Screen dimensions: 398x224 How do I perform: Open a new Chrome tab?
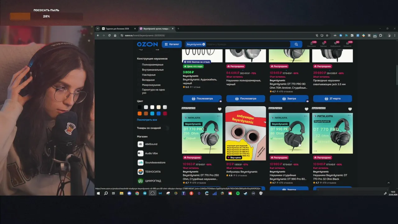(x=178, y=29)
